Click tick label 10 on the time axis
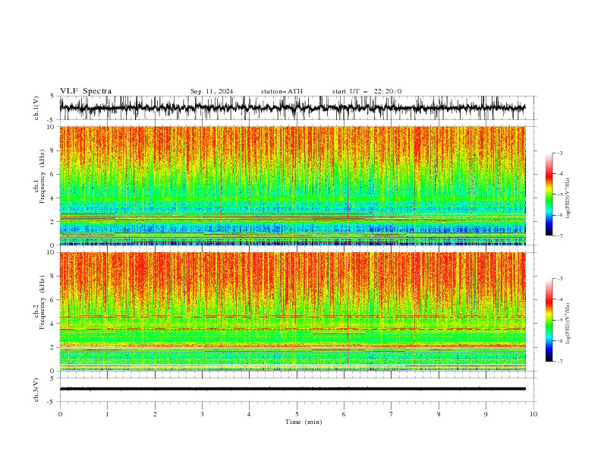This screenshot has width=601, height=465. click(533, 414)
